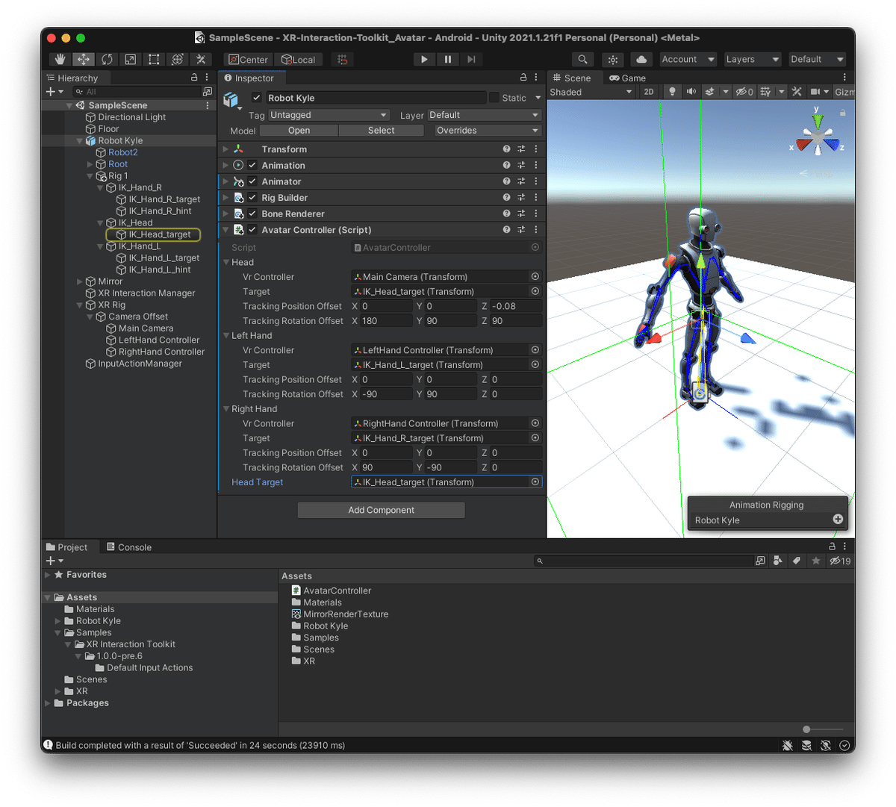
Task: Open Transform component help icon
Action: point(506,149)
